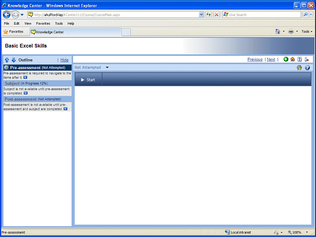Image resolution: width=316 pixels, height=237 pixels.
Task: Open the Tools dropdown in command bar
Action: point(307,32)
